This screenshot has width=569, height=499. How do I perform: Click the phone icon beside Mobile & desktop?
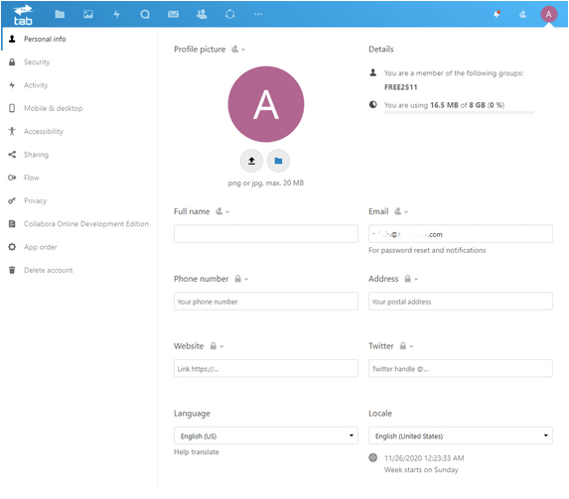tap(12, 108)
